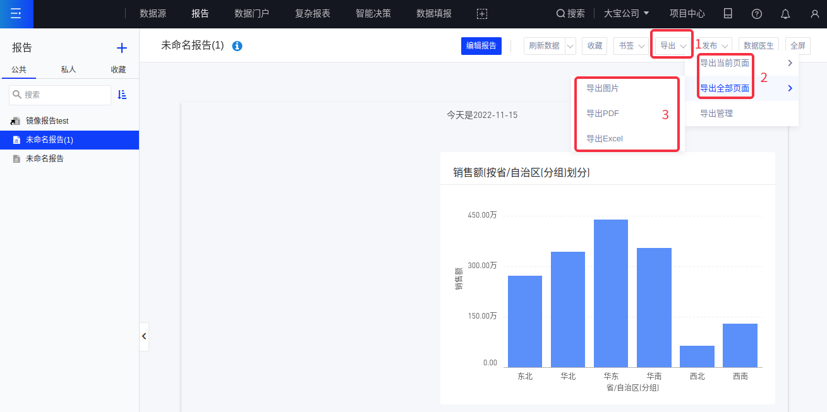This screenshot has width=827, height=412.
Task: Switch to the 私人 tab
Action: [x=68, y=69]
